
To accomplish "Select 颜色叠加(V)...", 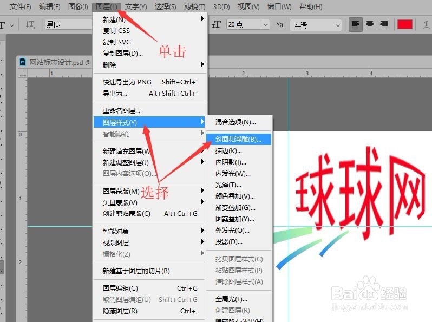I will (x=239, y=196).
